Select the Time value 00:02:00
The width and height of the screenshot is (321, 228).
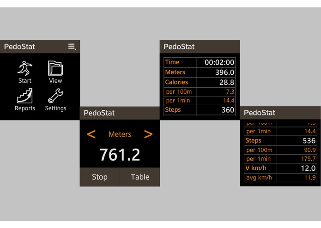(x=219, y=62)
